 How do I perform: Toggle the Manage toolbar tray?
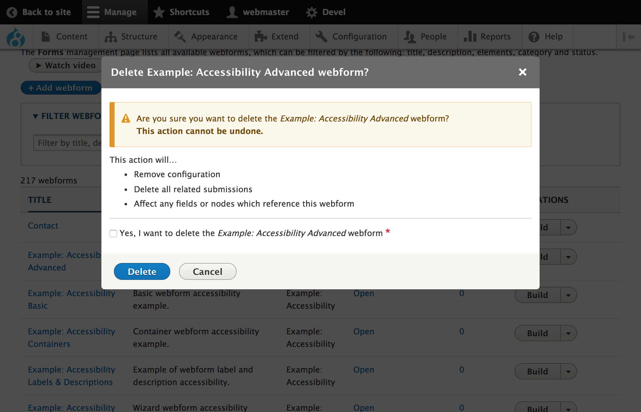click(112, 12)
